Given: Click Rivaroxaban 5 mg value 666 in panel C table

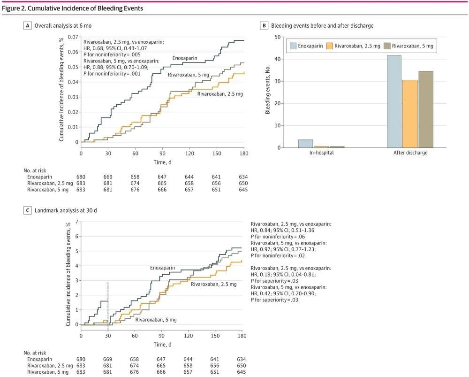Looking at the screenshot, I should point(161,372).
